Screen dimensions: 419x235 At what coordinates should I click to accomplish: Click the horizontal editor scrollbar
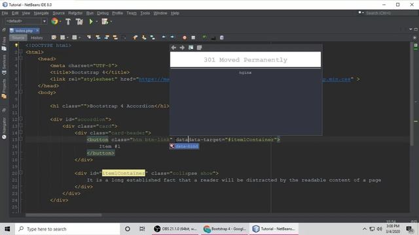point(64,215)
